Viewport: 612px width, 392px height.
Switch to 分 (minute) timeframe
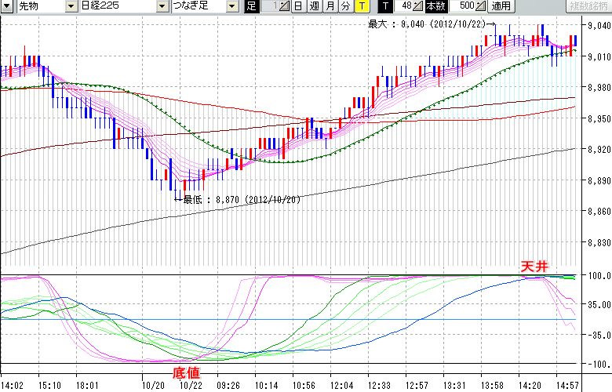click(x=345, y=6)
